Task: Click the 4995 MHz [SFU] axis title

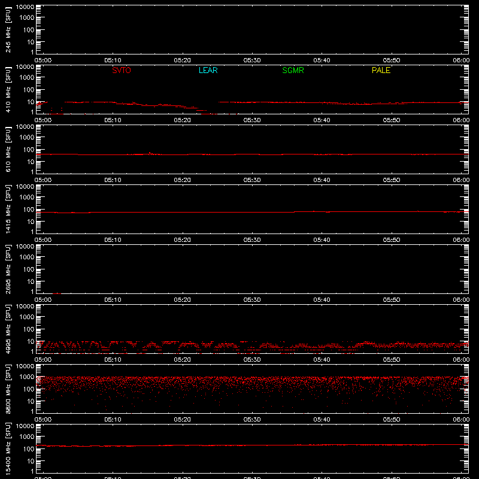Action: click(x=8, y=329)
